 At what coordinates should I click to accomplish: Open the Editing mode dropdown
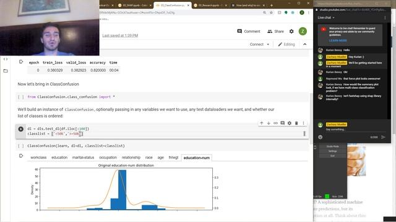(x=286, y=44)
